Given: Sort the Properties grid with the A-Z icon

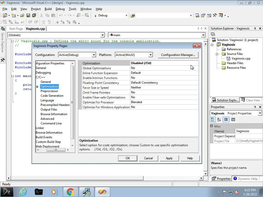Looking at the screenshot, I should click(219, 120).
